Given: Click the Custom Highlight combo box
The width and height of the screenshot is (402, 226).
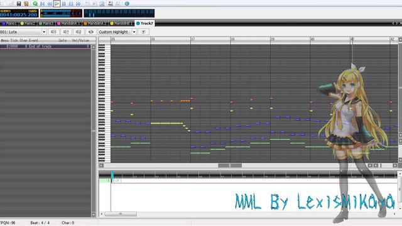Looking at the screenshot, I should [117, 32].
